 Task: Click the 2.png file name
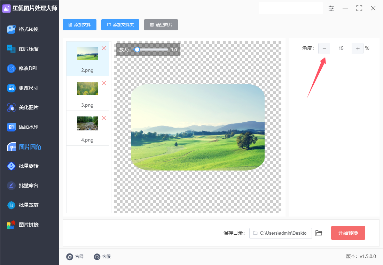87,70
